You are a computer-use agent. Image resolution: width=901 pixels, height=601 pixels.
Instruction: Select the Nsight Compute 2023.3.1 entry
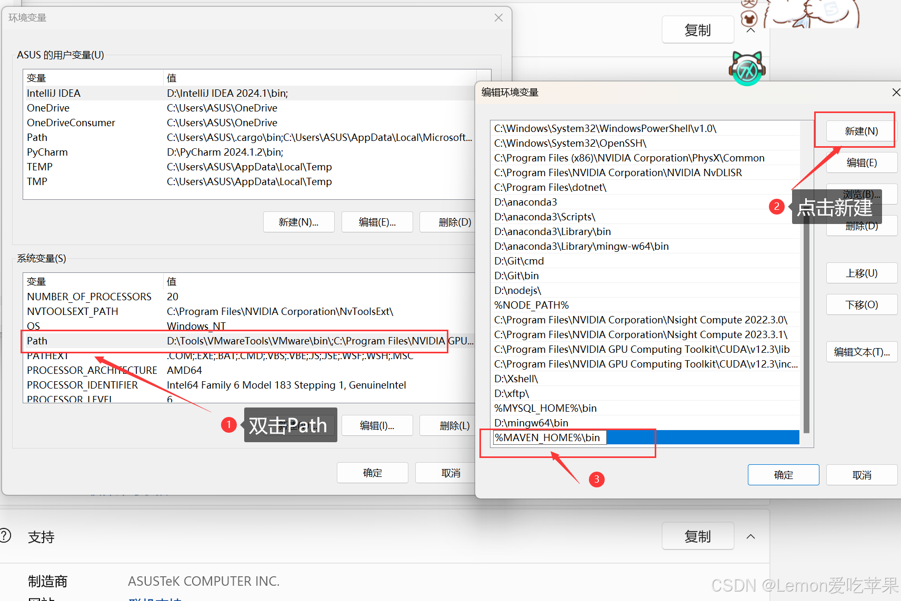point(645,334)
